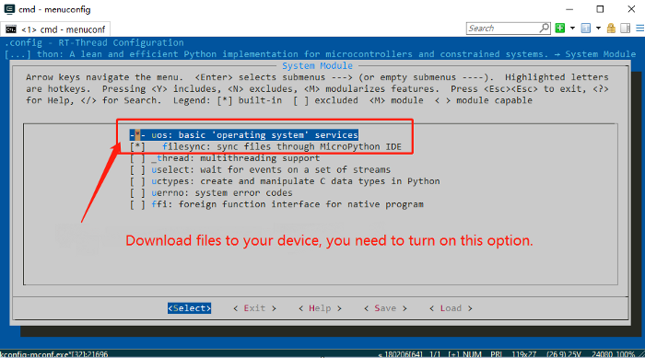This screenshot has height=358, width=645.
Task: Click the active console number icon
Action: (586, 28)
